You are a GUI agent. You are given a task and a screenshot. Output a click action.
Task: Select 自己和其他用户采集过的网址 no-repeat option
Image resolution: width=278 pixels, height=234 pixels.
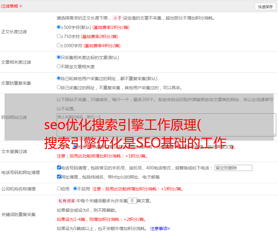click(59, 78)
